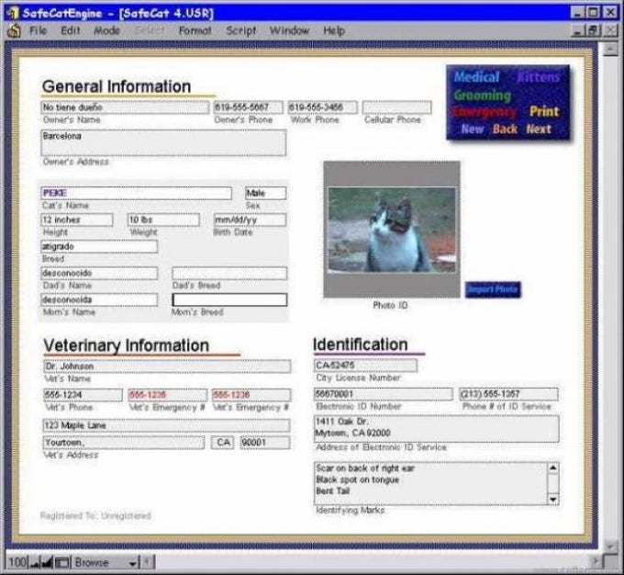Image resolution: width=624 pixels, height=575 pixels.
Task: Click the Birth Date field
Action: coord(250,220)
